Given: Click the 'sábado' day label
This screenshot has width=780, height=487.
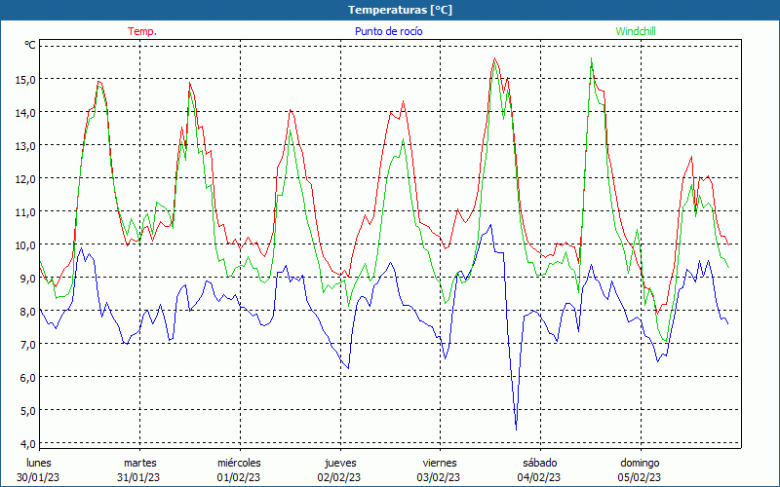Looking at the screenshot, I should [x=540, y=463].
